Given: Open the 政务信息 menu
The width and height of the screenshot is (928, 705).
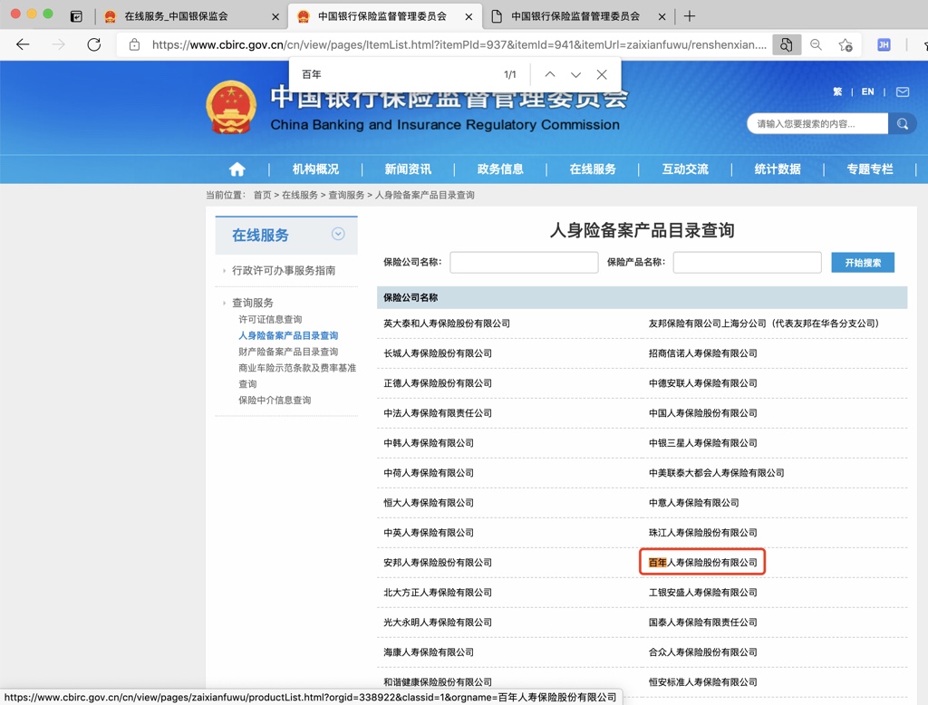Looking at the screenshot, I should [500, 169].
